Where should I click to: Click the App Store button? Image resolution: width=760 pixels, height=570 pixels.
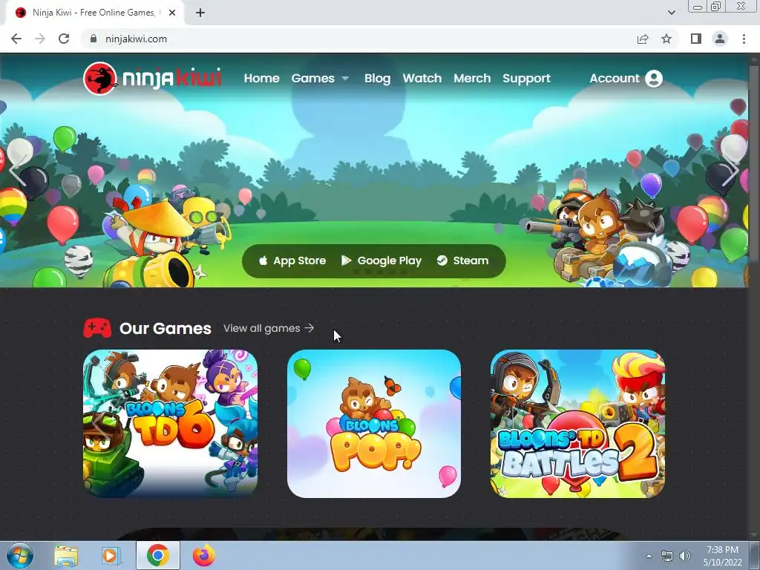tap(292, 261)
